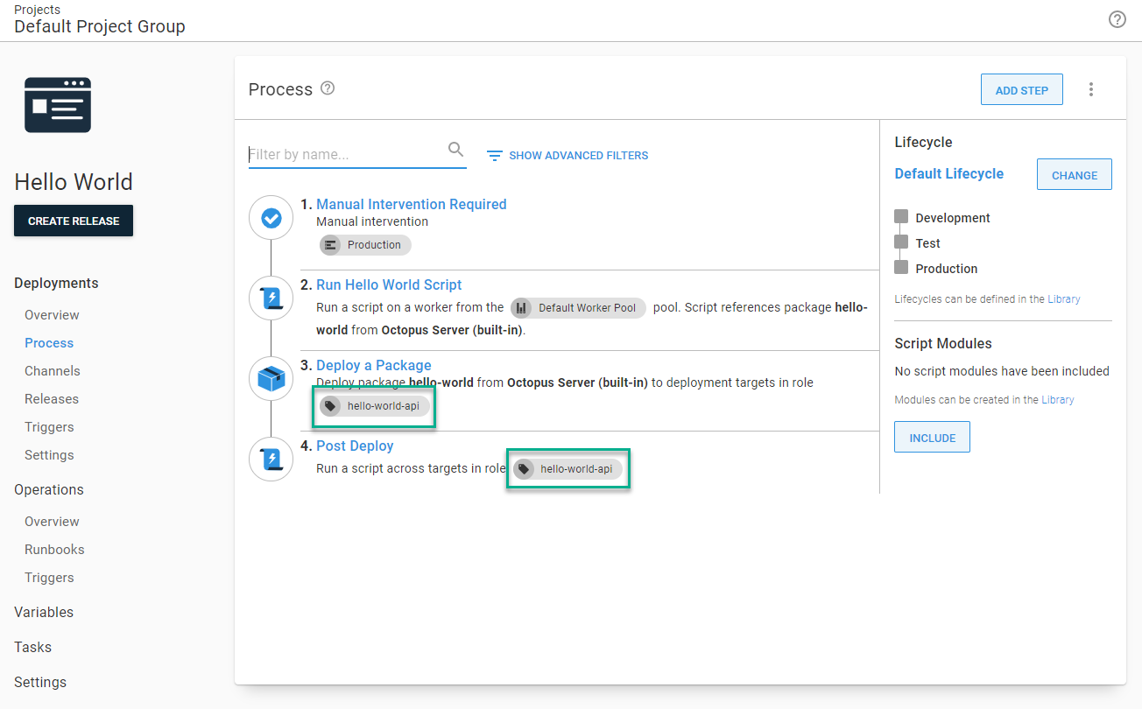Click the completed check icon on Manual Intervention step
The image size is (1142, 709).
pyautogui.click(x=271, y=217)
